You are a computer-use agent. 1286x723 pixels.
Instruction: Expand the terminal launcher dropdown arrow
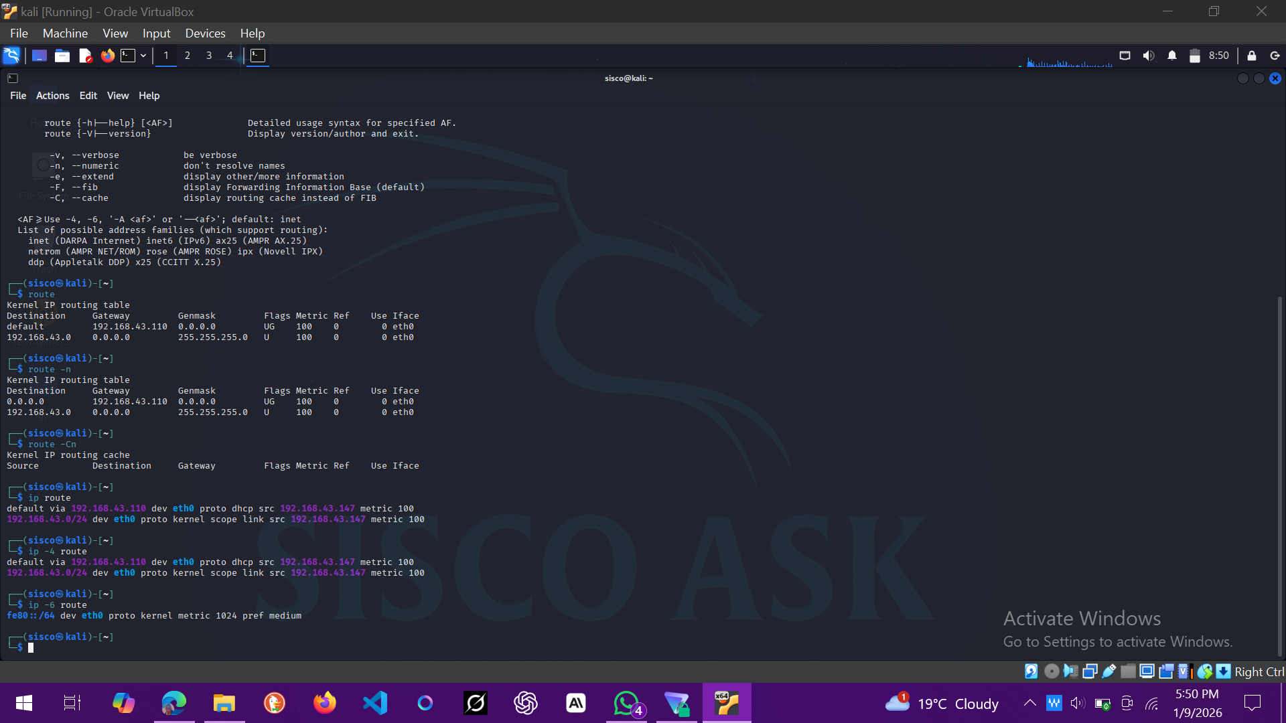point(143,56)
